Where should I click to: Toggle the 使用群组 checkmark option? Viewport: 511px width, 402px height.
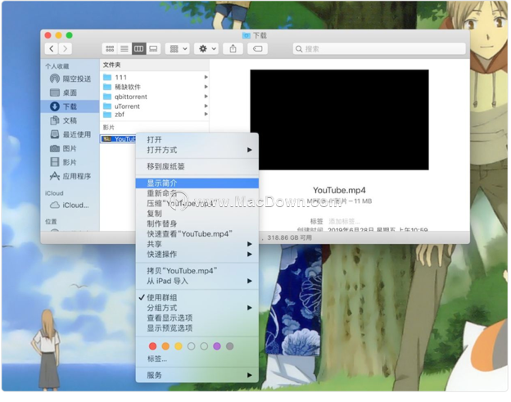(x=197, y=297)
